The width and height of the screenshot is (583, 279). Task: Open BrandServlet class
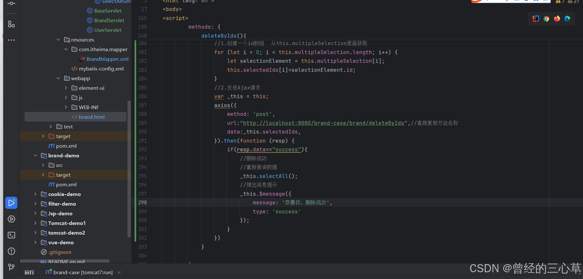coord(109,20)
